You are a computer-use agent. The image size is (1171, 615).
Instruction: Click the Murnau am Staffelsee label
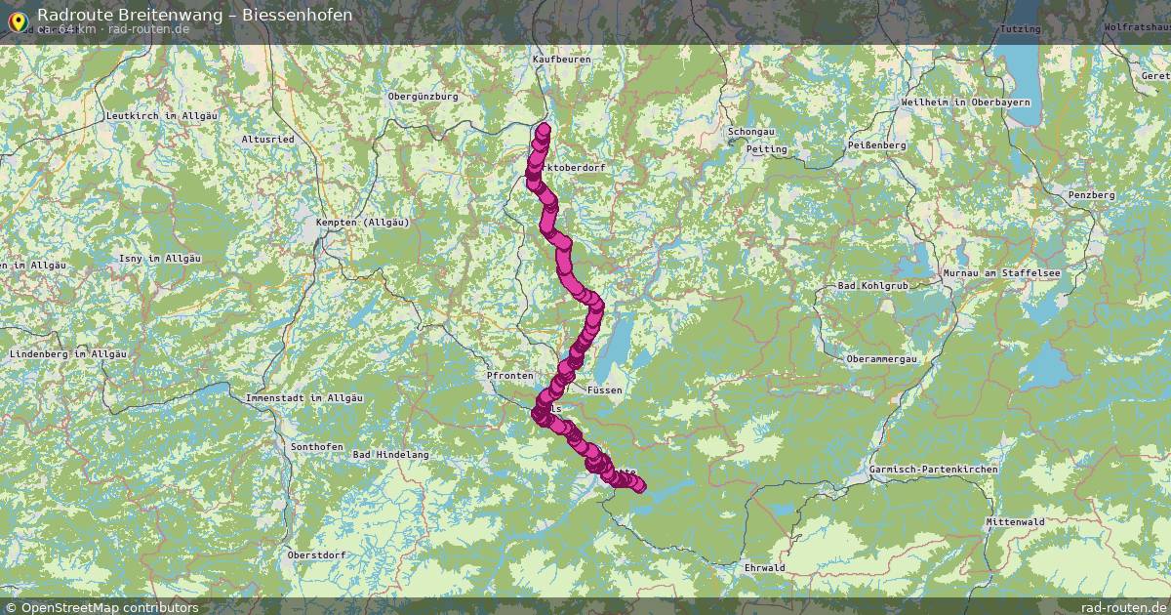(1001, 273)
